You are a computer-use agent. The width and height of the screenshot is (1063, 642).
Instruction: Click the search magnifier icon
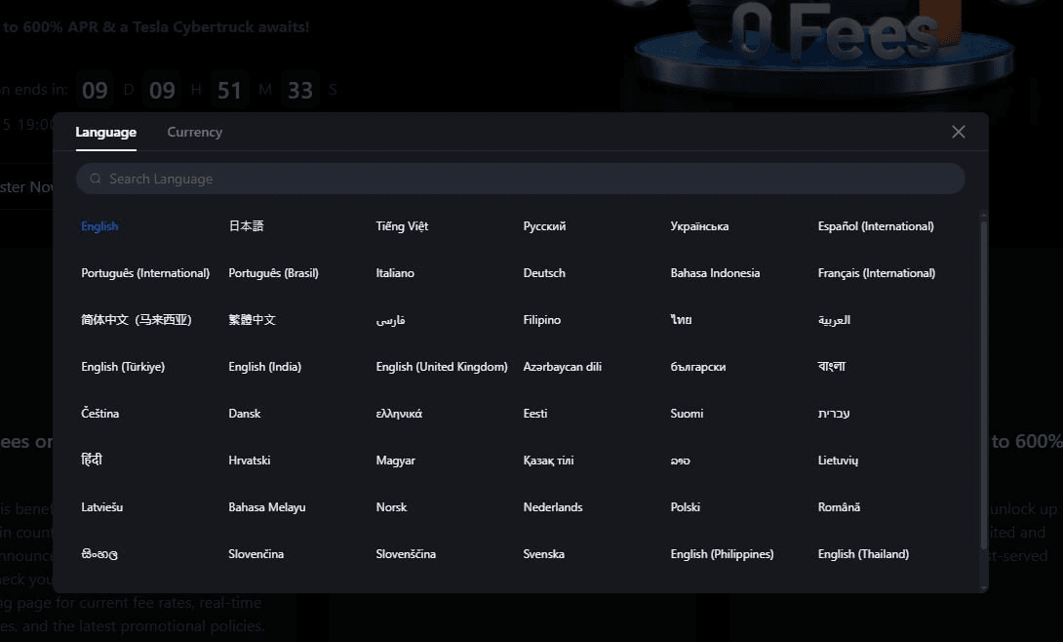(x=96, y=179)
